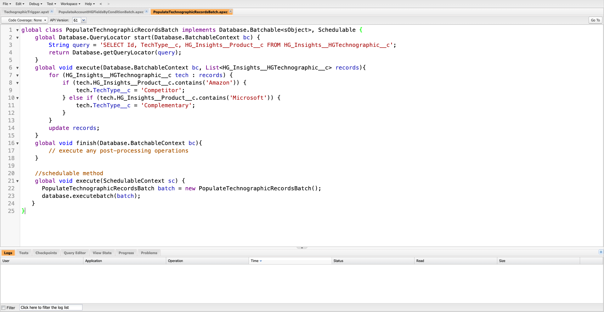Sort logs by User column
This screenshot has width=604, height=312.
point(42,261)
